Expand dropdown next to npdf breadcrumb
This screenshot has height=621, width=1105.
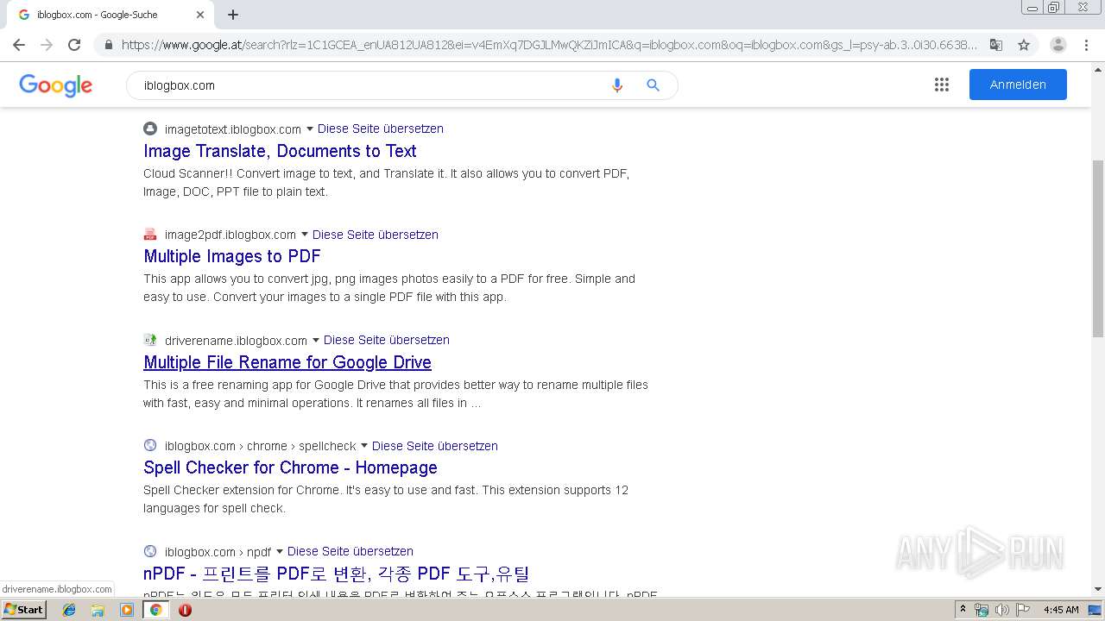[x=280, y=552]
